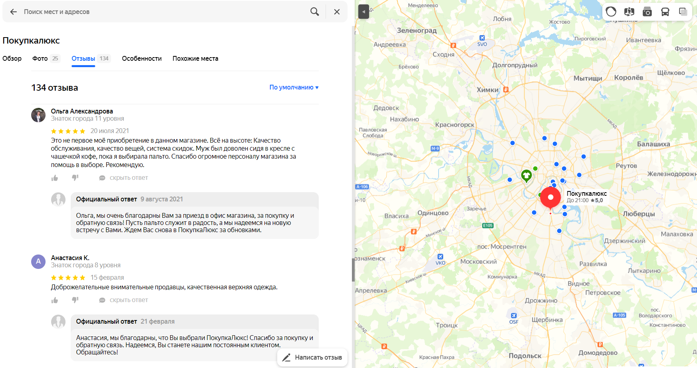Switch to the Фото tab
The width and height of the screenshot is (697, 368).
(46, 59)
